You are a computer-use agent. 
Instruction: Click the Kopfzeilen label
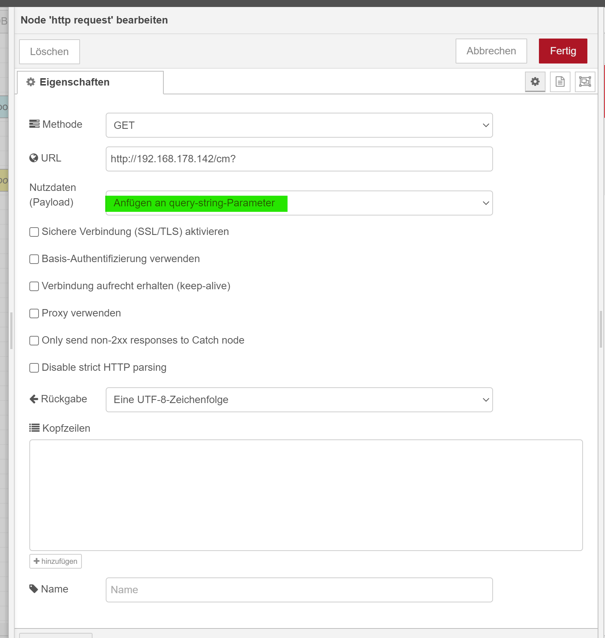[x=60, y=428]
